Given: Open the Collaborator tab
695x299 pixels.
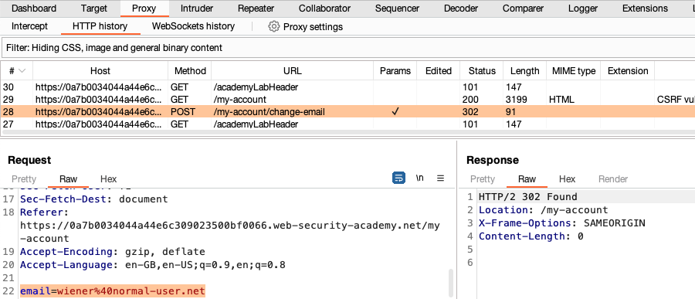Looking at the screenshot, I should [x=324, y=8].
